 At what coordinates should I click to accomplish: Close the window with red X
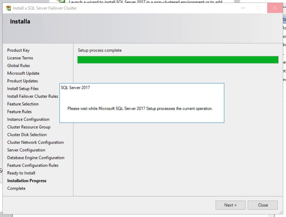tap(275, 8)
